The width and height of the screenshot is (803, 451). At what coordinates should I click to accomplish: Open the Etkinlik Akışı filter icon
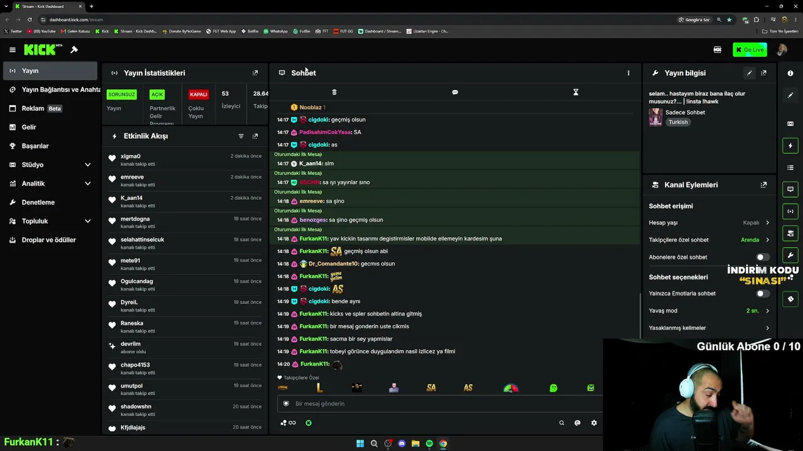pyautogui.click(x=241, y=136)
